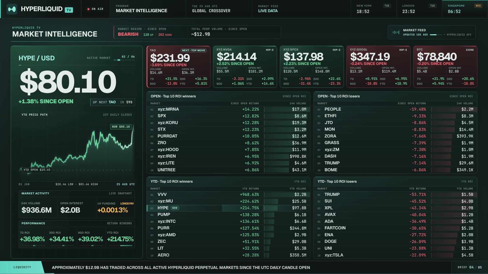This screenshot has width=488, height=274.
Task: Click the NOW badge on HYPE row
Action: [x=175, y=208]
